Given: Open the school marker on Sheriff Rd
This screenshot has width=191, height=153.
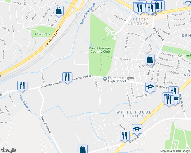Looking at the screenshot, I should pyautogui.click(x=137, y=130).
